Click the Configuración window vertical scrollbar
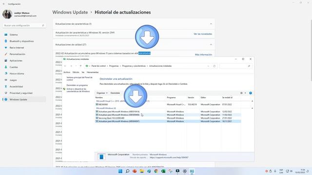This screenshot has height=175, width=312. [x=311, y=51]
